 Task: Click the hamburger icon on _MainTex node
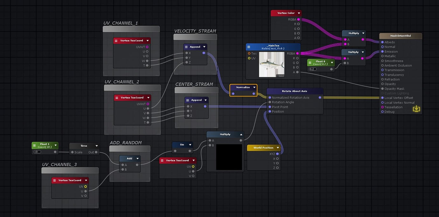pos(248,47)
